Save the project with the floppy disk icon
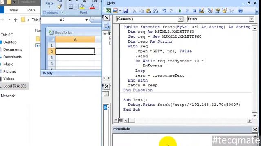Viewport: 261px width, 146px height. (x=126, y=11)
